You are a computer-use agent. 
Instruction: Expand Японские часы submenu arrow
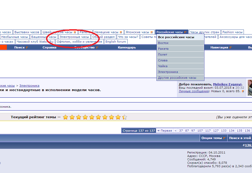[152, 32]
